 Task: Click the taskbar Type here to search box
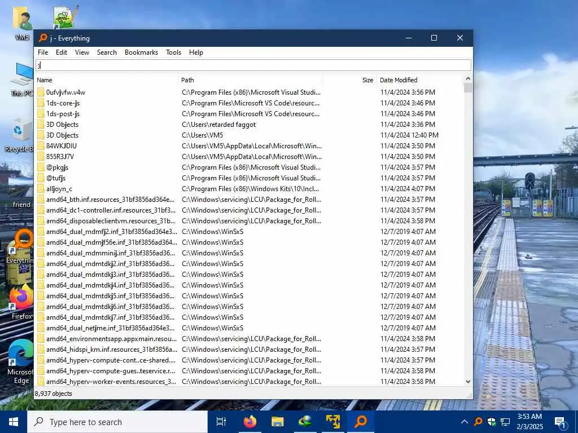[117, 422]
